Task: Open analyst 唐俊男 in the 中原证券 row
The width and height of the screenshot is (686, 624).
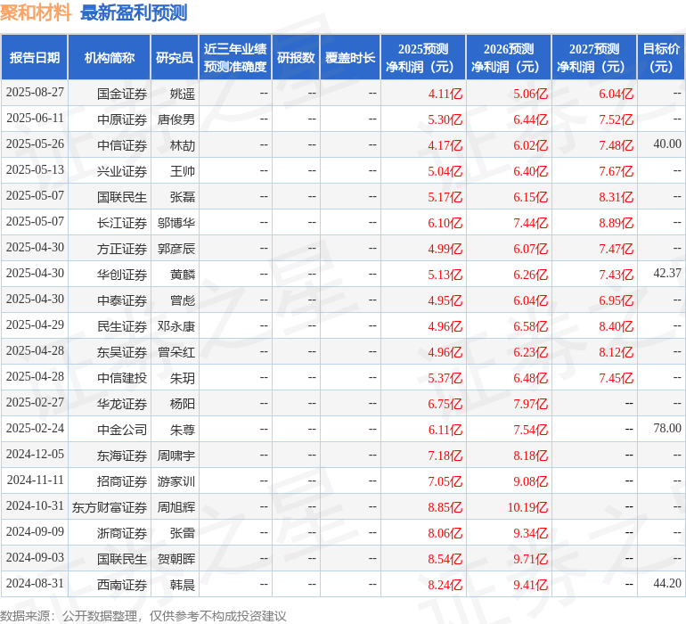Action: click(176, 119)
